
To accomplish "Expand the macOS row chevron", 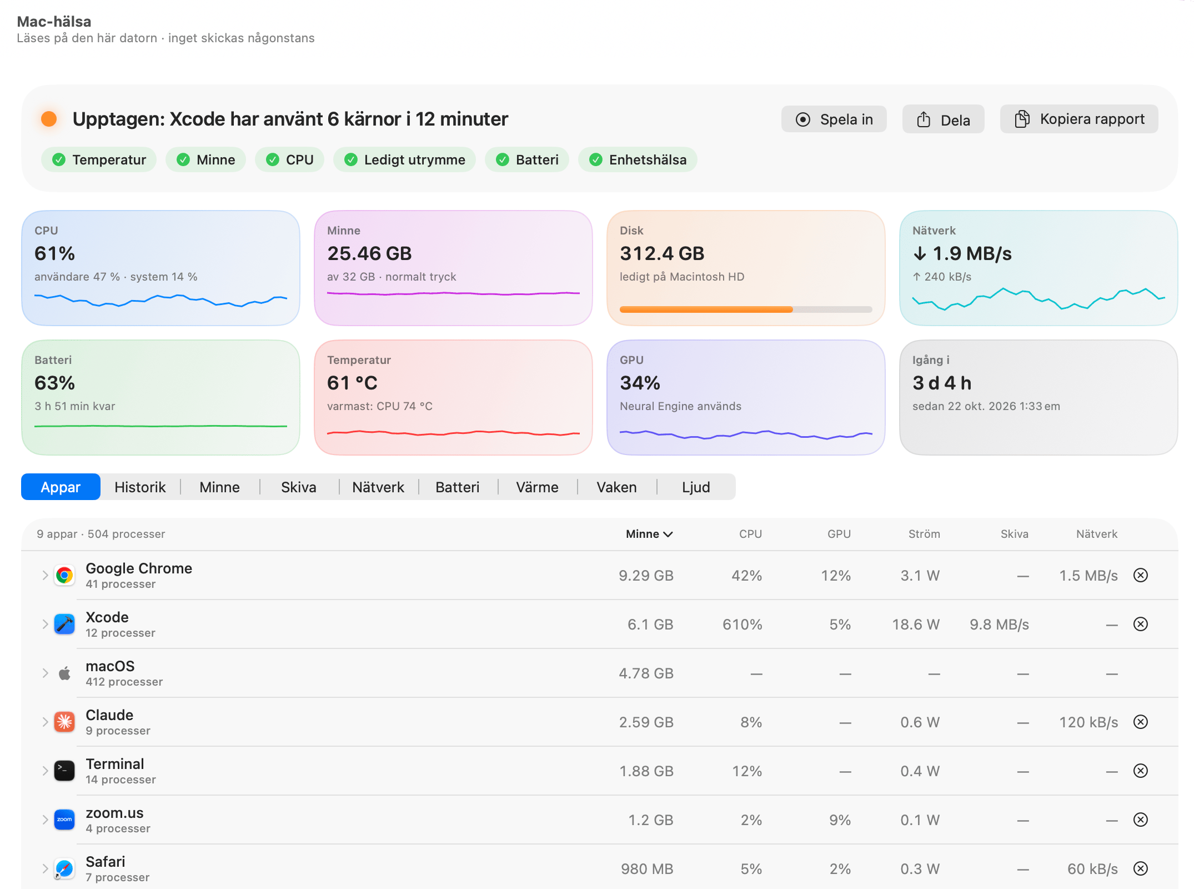I will point(45,673).
